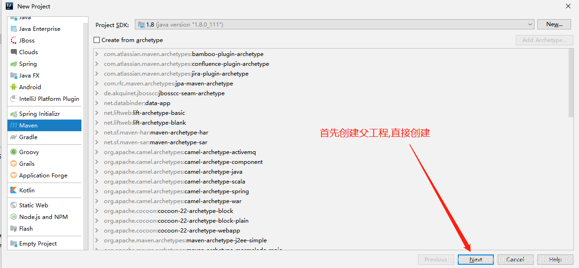
Task: Select Spring Initializr project type
Action: pyautogui.click(x=44, y=114)
